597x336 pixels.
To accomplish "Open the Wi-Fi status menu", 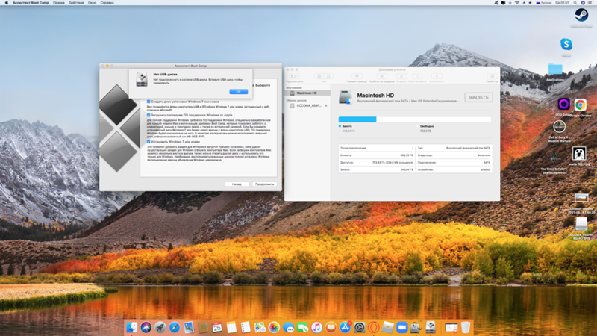I will tap(517, 3).
